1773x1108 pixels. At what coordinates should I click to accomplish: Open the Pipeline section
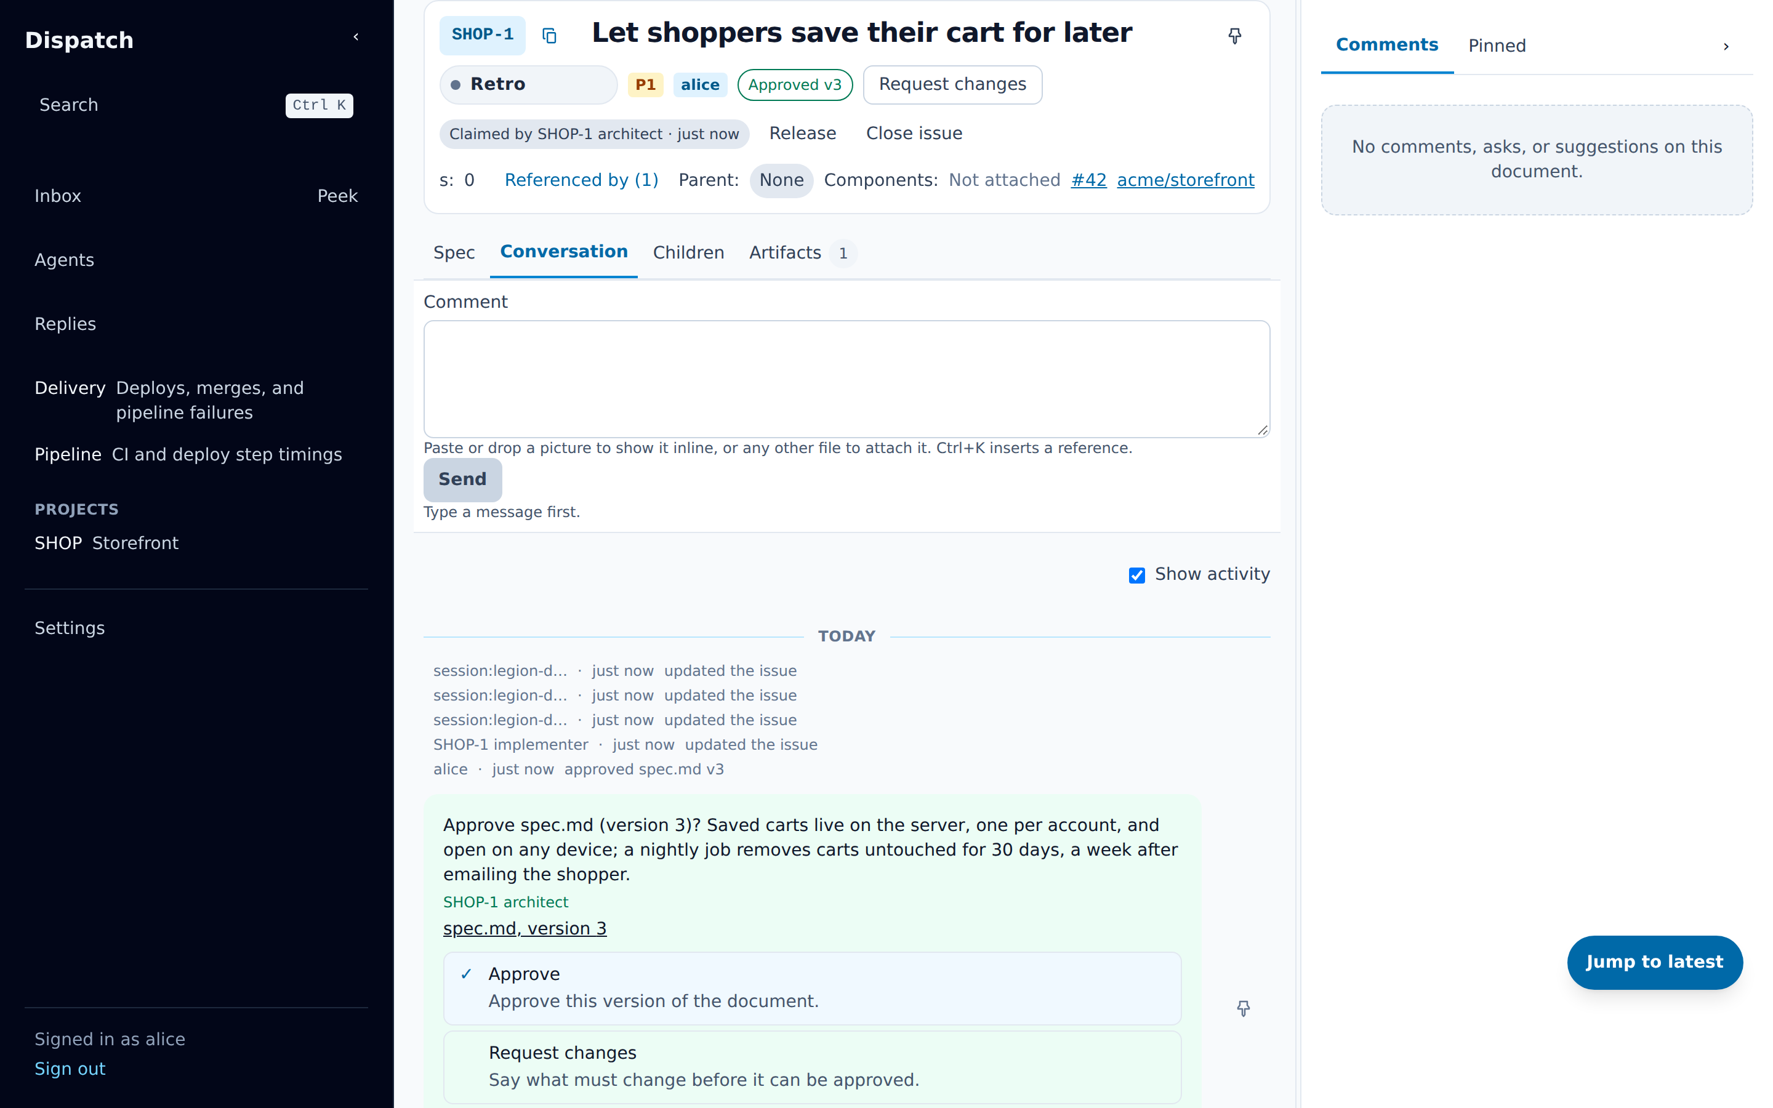tap(196, 455)
